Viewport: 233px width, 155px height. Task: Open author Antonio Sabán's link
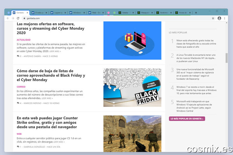(32, 56)
